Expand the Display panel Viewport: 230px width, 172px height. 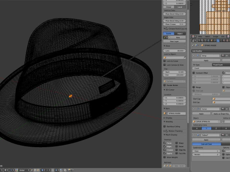(x=164, y=118)
